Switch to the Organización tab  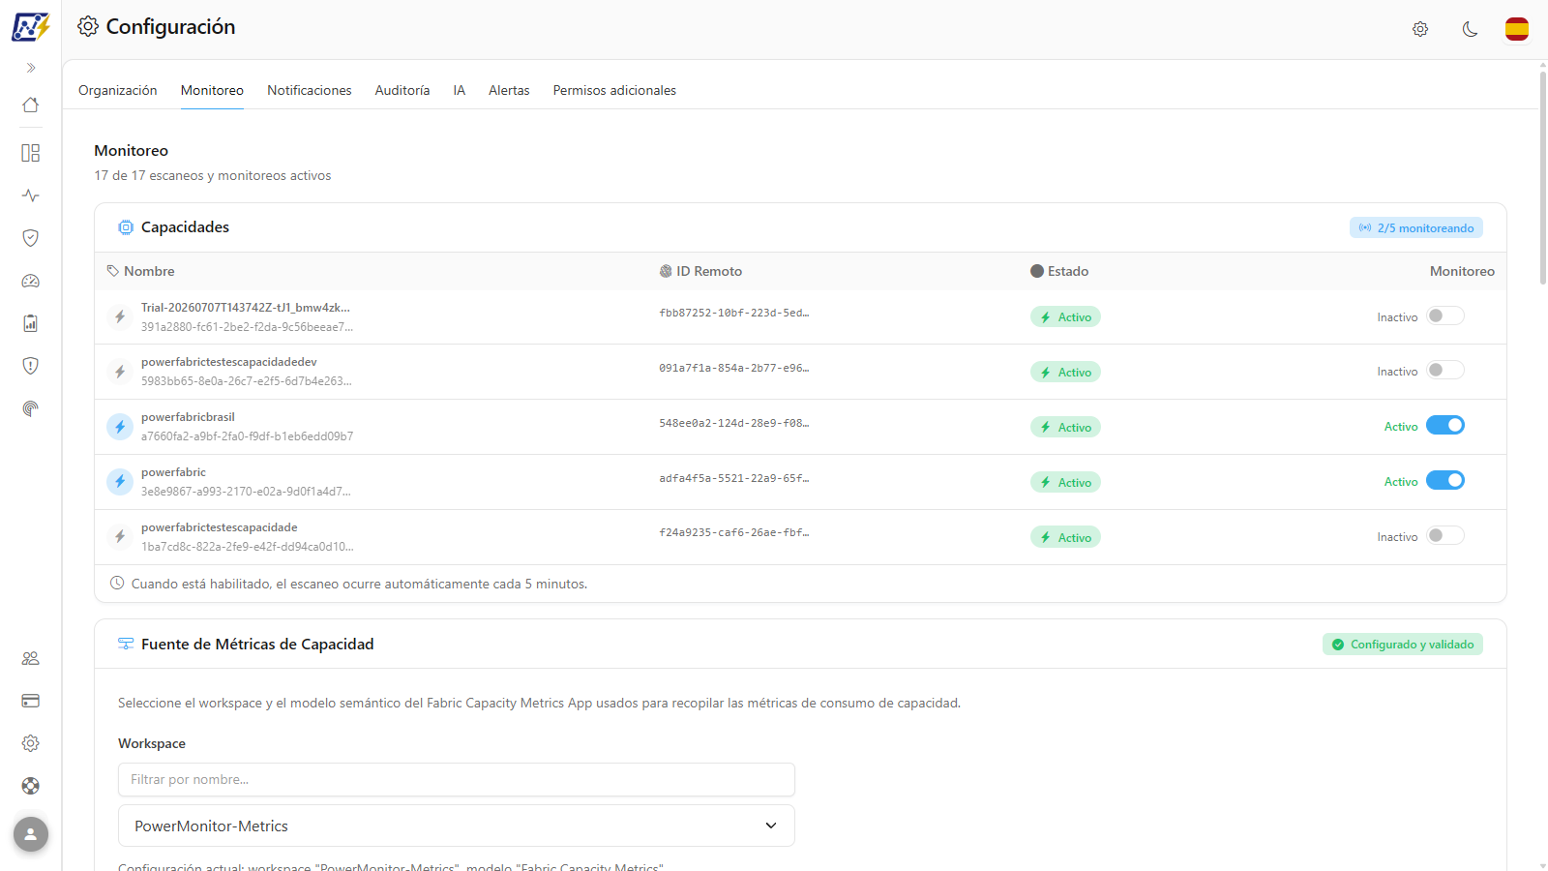pos(118,90)
